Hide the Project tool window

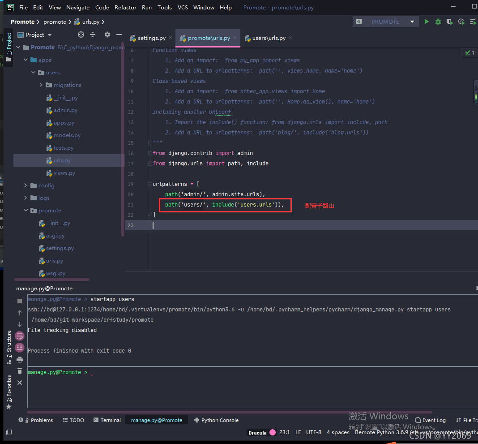pos(119,34)
